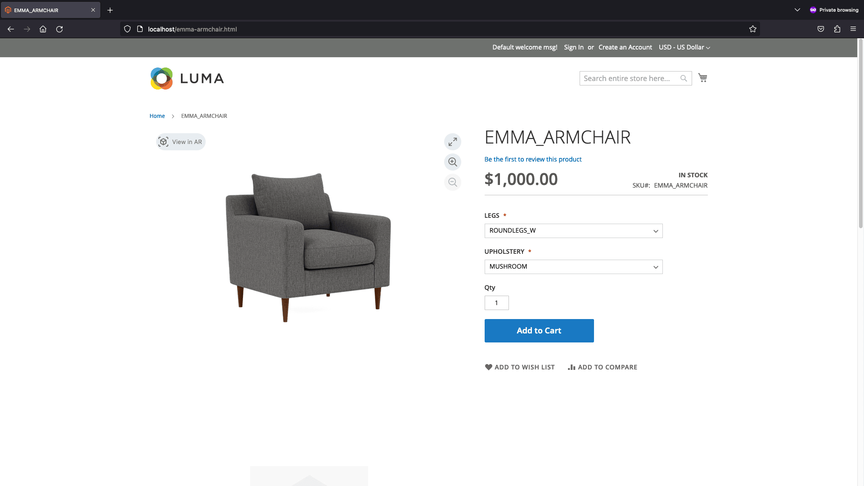864x486 pixels.
Task: Expand the UPHOLSTERY dropdown menu
Action: click(x=573, y=266)
